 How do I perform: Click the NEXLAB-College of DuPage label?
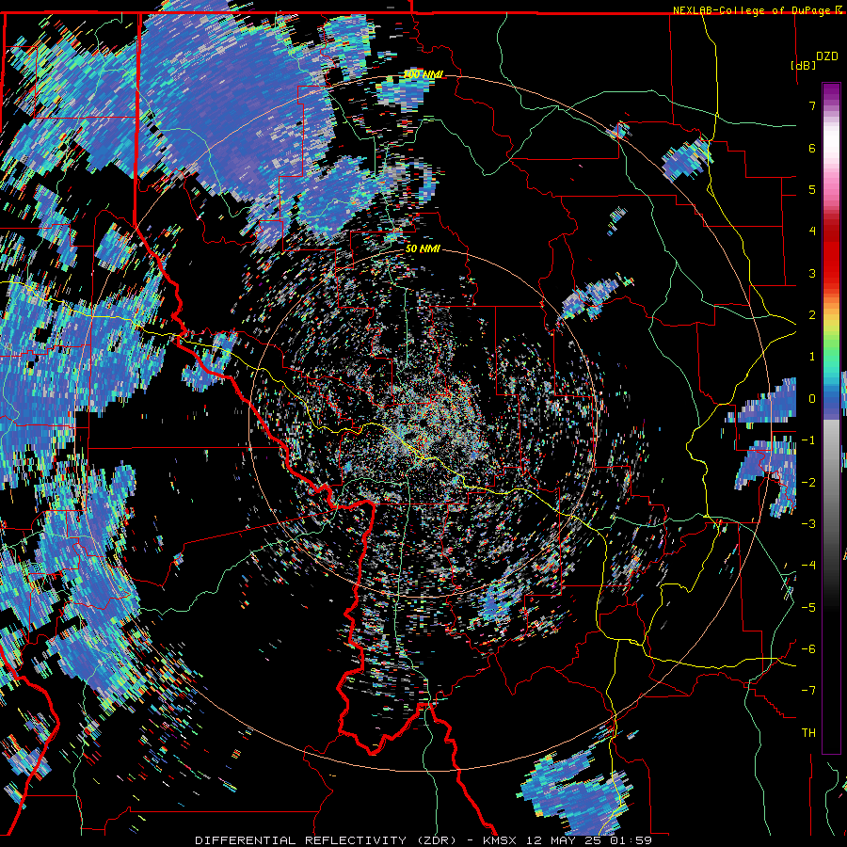(752, 10)
